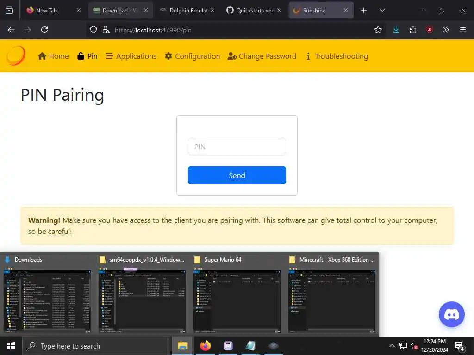Click the Firefox taskbar icon

pyautogui.click(x=205, y=346)
